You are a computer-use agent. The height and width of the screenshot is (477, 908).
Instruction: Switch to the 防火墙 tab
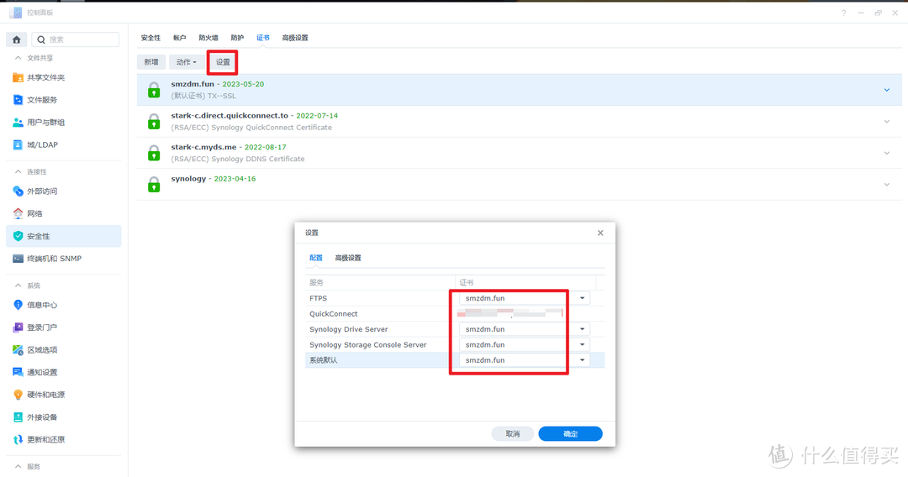click(209, 38)
